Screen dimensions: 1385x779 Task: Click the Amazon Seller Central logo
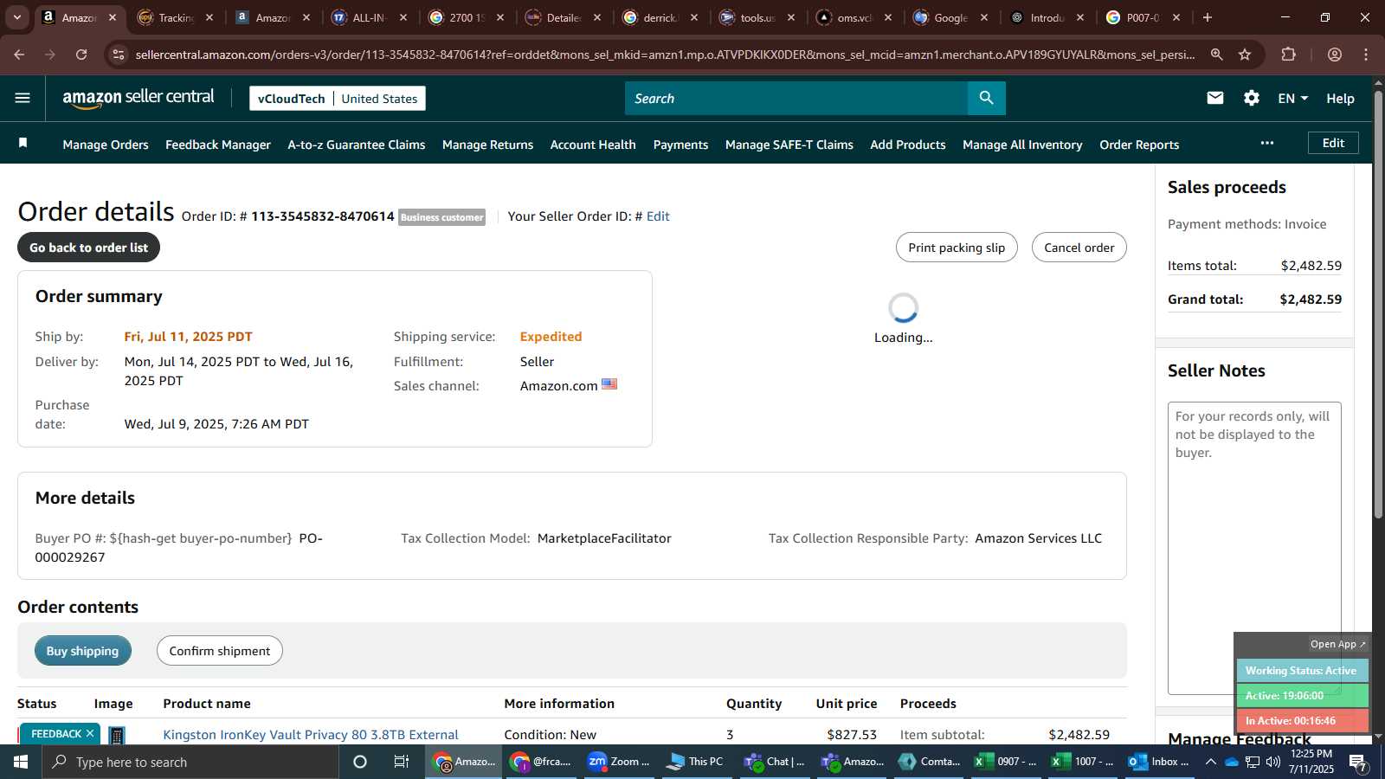coord(138,98)
